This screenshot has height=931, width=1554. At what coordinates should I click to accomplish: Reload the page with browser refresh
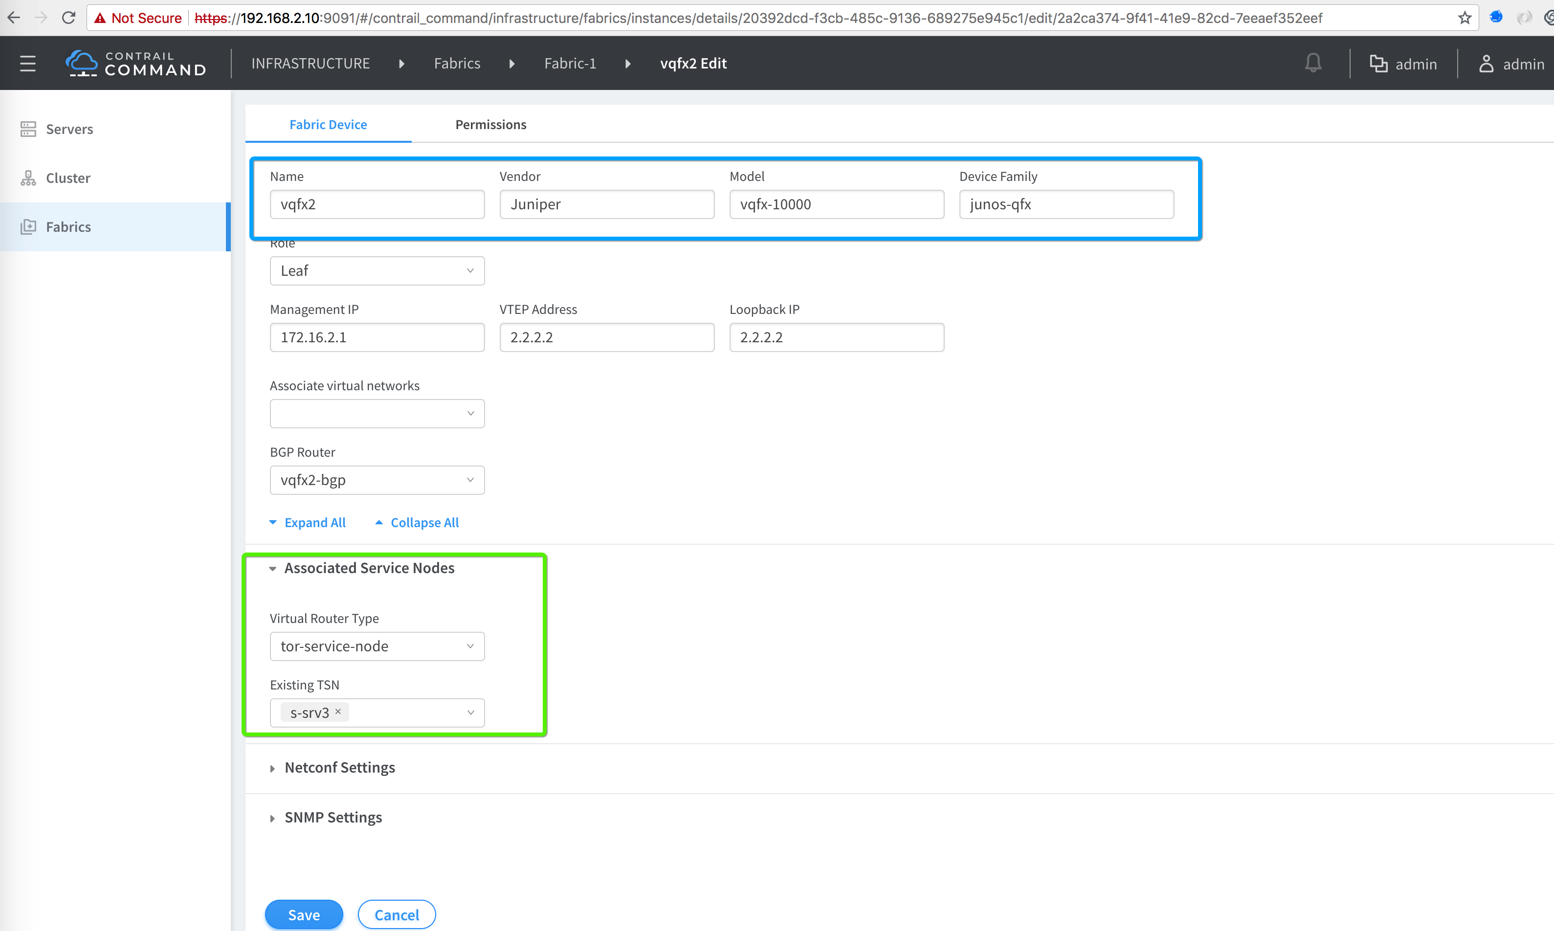tap(68, 18)
